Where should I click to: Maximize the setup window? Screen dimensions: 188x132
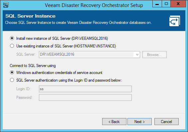pyautogui.click(x=166, y=4)
